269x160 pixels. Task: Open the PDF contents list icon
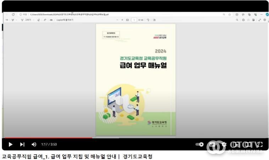[7, 20]
